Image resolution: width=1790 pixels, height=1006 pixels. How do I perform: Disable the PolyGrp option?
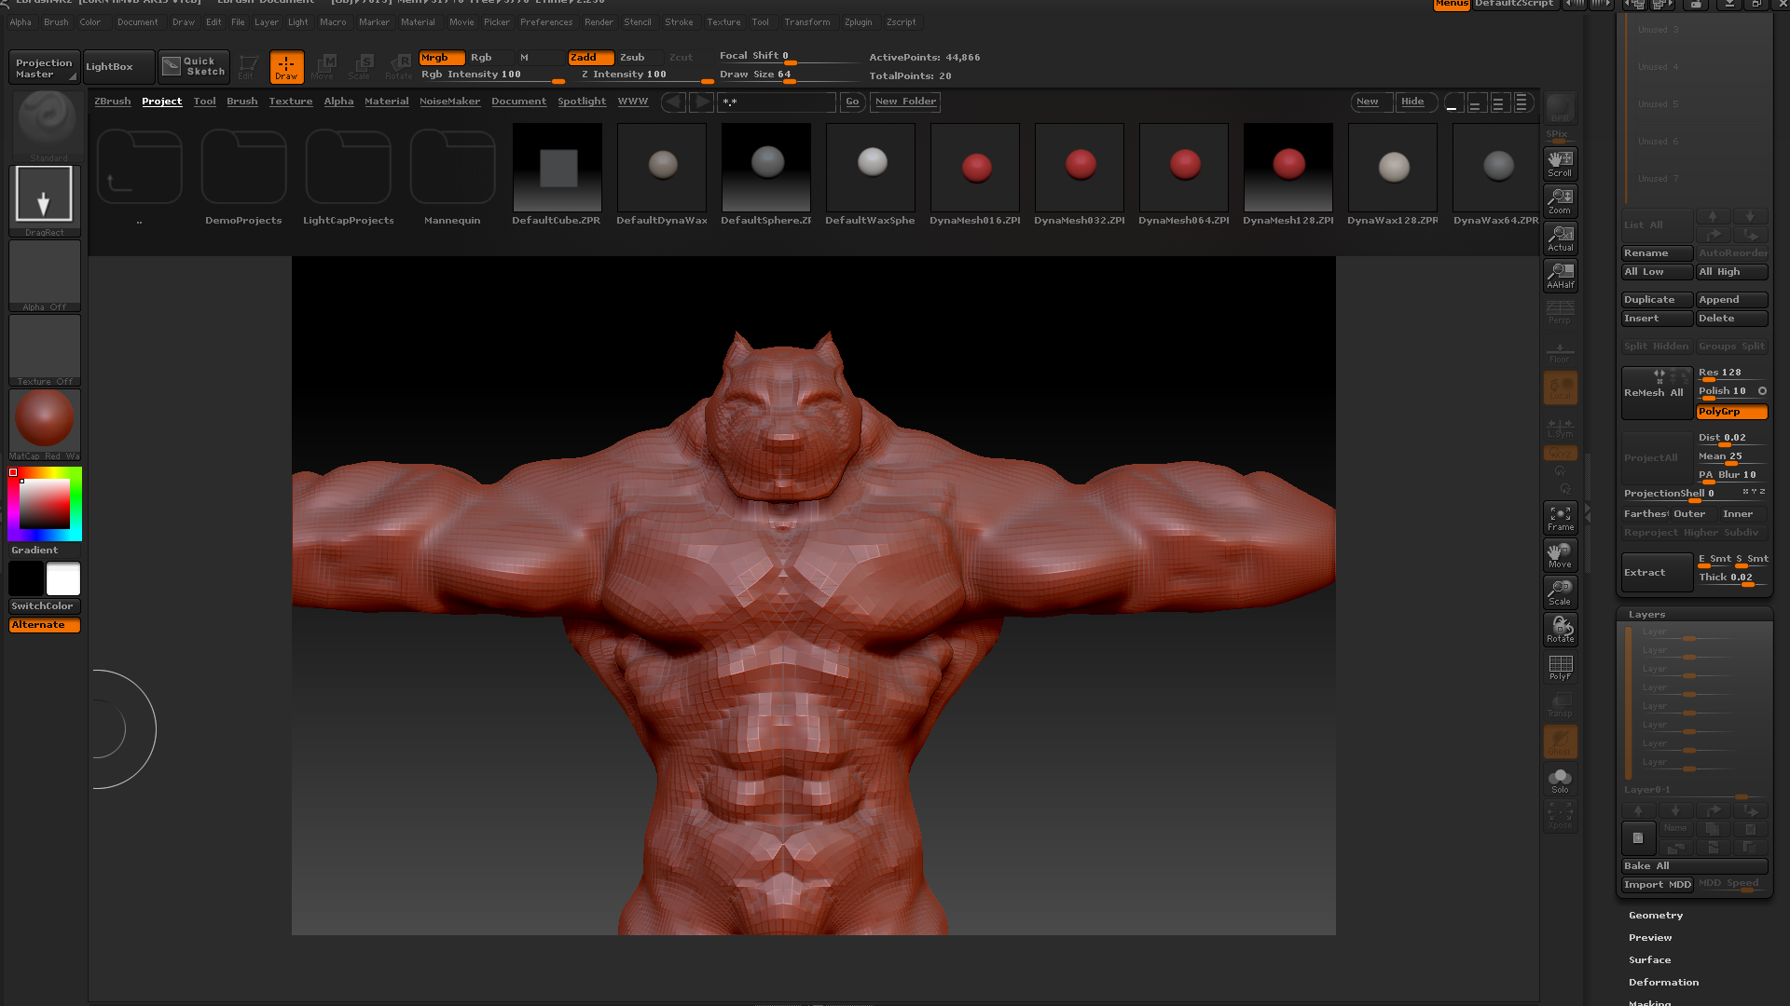(1730, 411)
